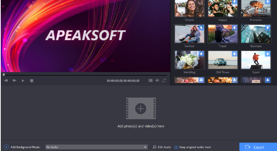Click Edit Audio
The width and height of the screenshot is (277, 151).
(162, 147)
